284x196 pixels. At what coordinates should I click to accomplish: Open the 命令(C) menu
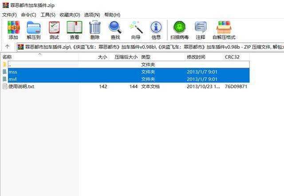click(x=28, y=15)
